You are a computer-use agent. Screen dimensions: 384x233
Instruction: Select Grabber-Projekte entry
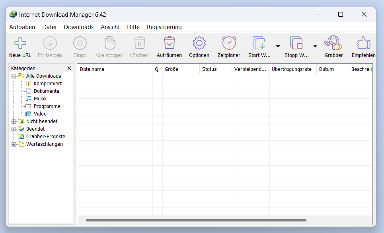46,137
